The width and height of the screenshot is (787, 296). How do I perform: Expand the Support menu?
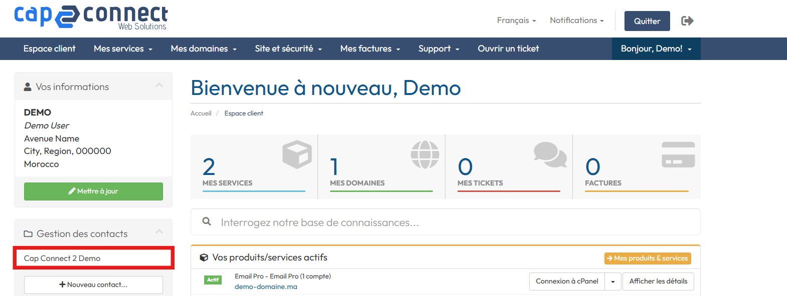click(439, 48)
